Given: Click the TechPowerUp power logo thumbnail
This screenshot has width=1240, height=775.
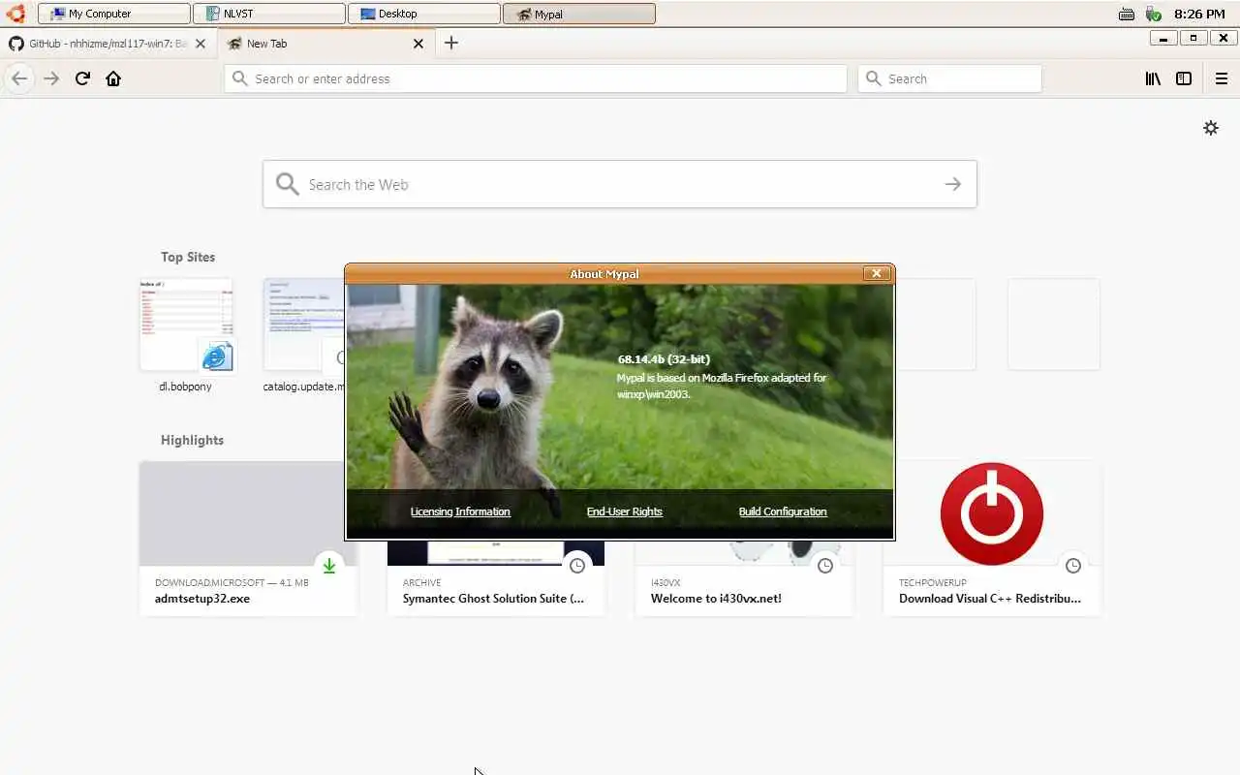Looking at the screenshot, I should coord(992,513).
